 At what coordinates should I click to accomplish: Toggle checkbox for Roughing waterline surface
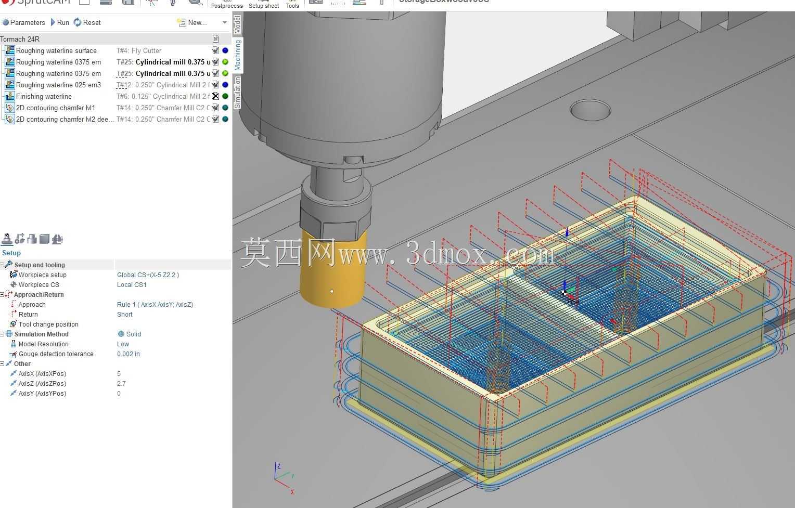215,50
